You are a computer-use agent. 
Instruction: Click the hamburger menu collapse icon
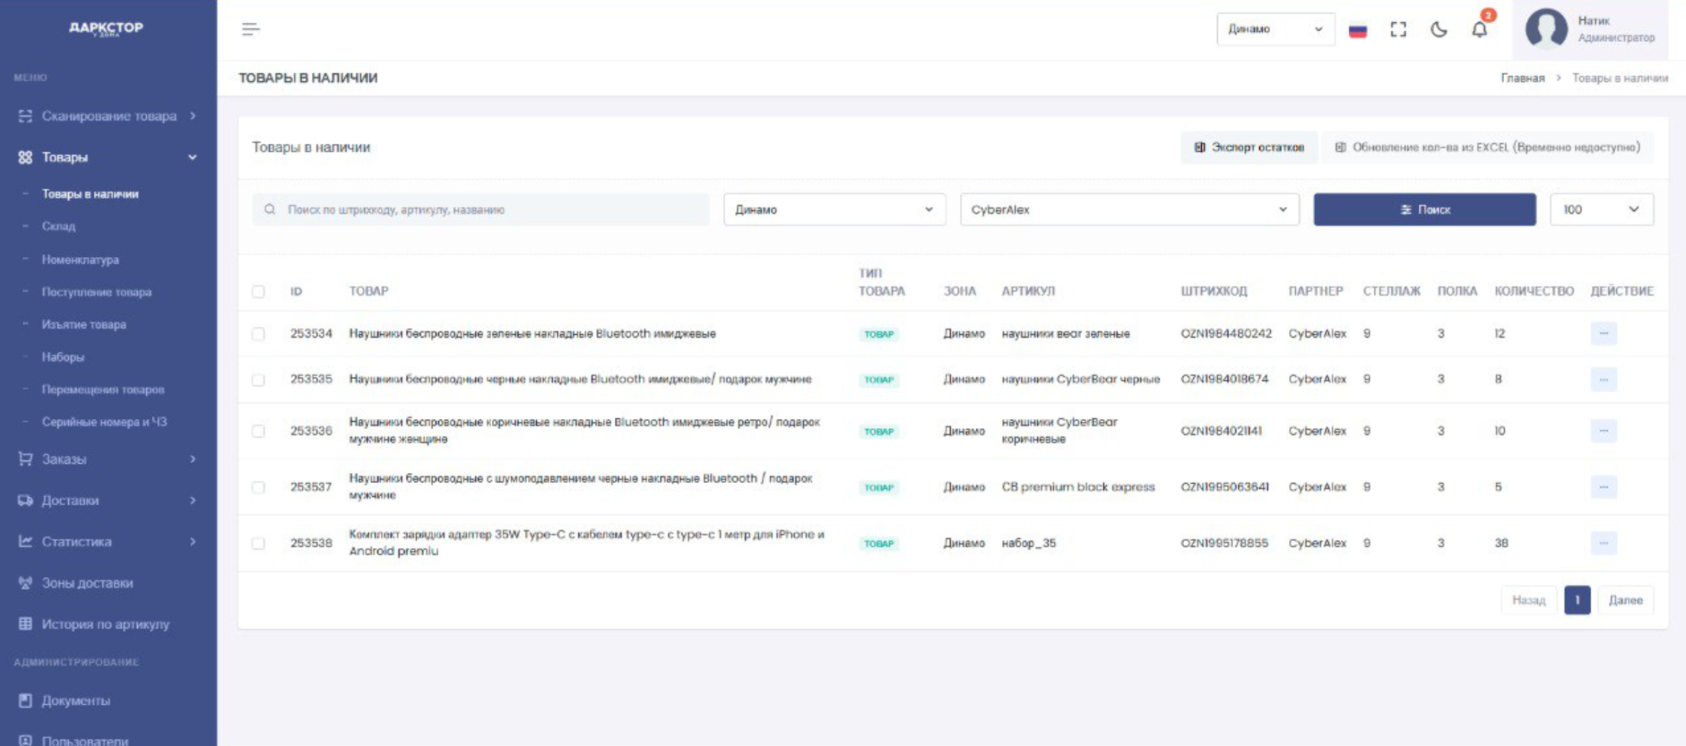click(x=250, y=29)
